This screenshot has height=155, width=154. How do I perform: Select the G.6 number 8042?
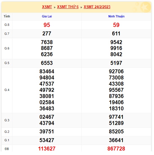(116, 54)
